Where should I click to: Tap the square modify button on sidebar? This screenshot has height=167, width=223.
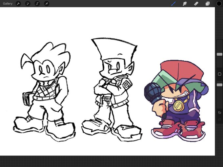click(x=219, y=74)
